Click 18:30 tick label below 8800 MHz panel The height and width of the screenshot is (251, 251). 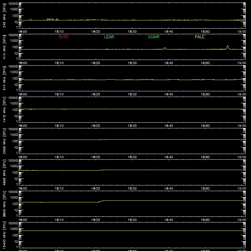[132, 220]
